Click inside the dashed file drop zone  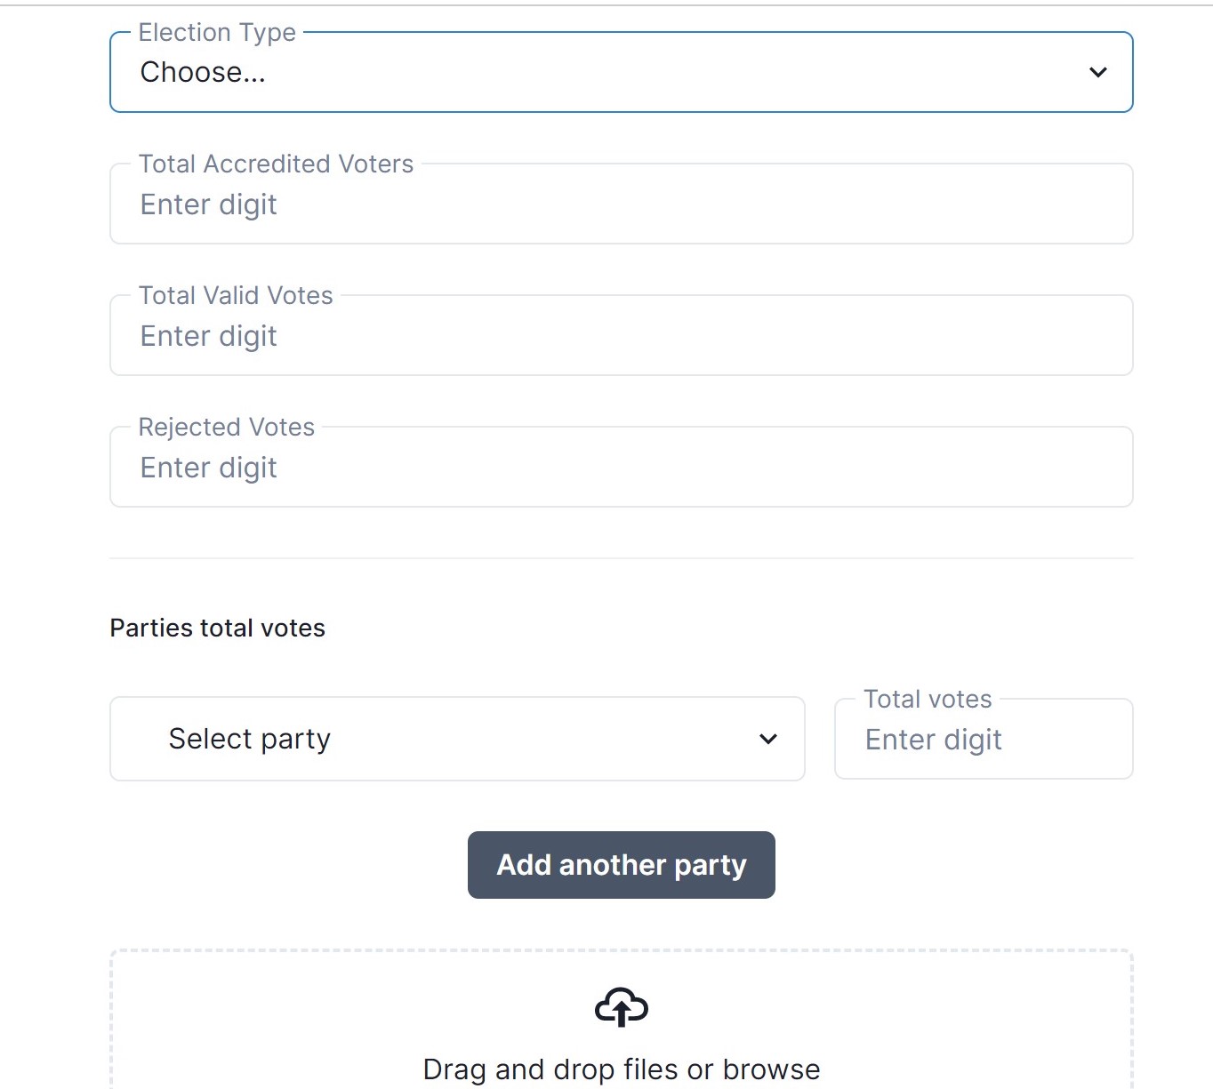tap(621, 1020)
